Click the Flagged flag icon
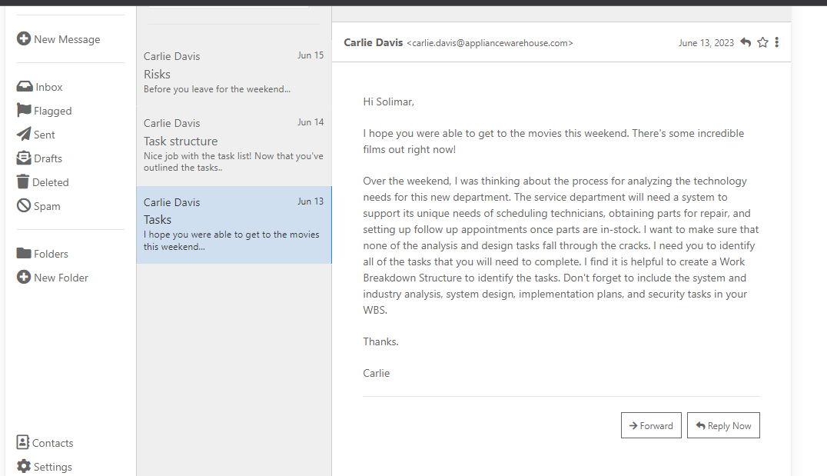 pyautogui.click(x=24, y=110)
